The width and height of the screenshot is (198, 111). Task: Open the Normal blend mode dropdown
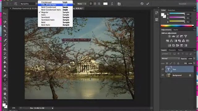(x=170, y=59)
